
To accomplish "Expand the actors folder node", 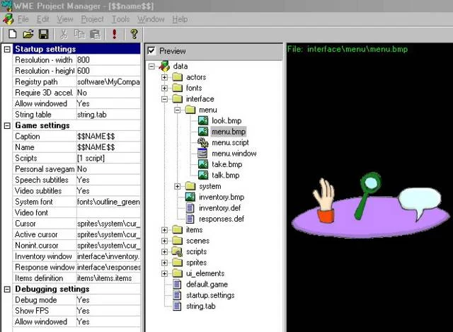I will pos(164,77).
